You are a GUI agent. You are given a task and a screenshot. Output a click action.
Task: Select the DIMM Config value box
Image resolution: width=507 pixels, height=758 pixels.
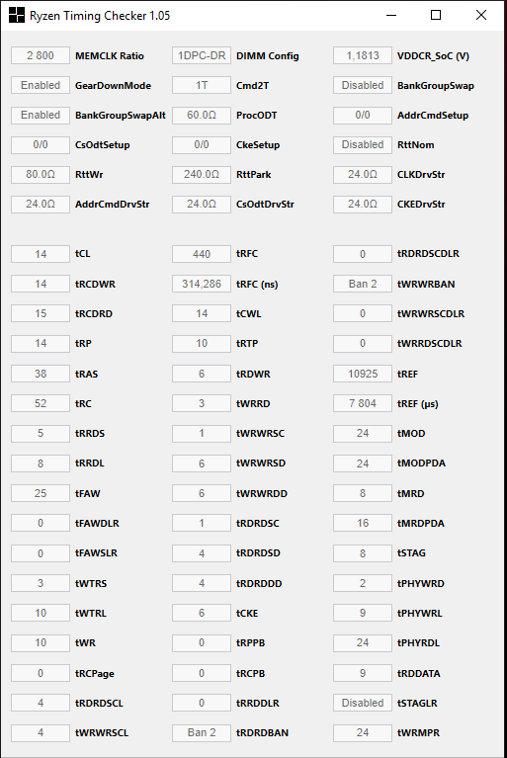(202, 55)
